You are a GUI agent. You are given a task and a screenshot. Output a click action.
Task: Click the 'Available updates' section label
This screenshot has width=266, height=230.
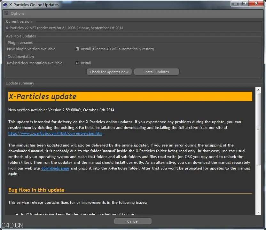21,36
